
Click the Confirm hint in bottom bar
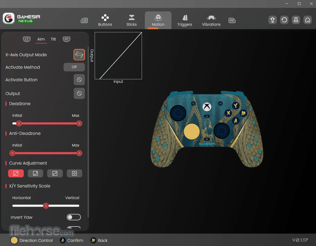coord(72,240)
